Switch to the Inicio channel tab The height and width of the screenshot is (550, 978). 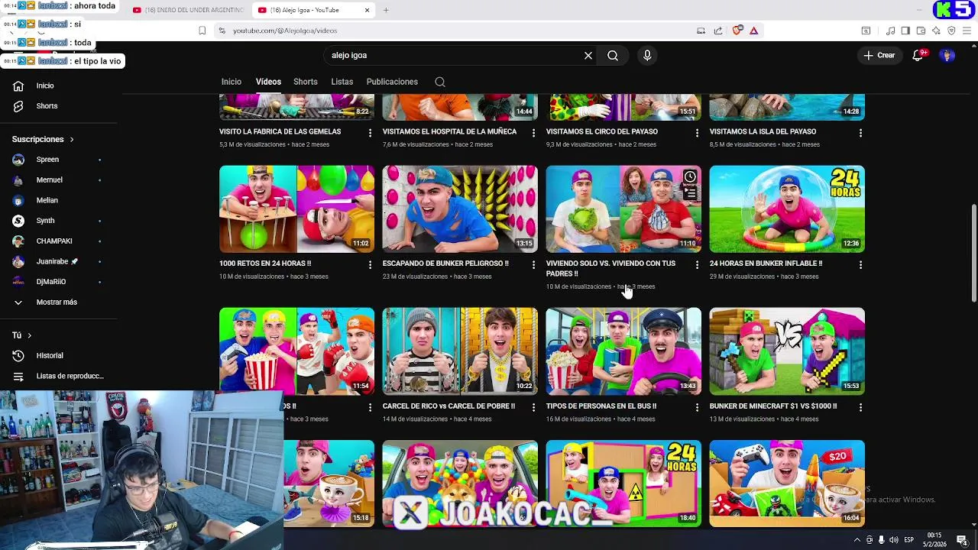(232, 82)
